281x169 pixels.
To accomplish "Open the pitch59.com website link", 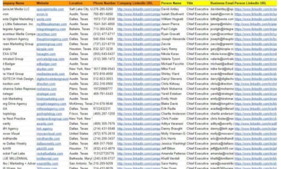I will coord(45,149).
